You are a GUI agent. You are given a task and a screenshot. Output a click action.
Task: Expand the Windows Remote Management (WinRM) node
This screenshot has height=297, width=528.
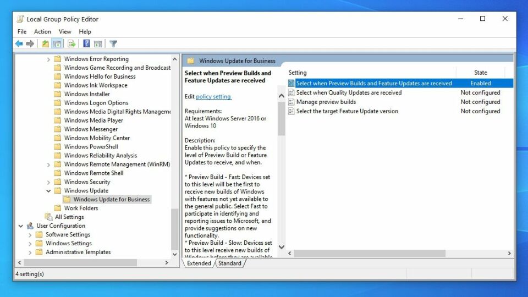pos(48,164)
